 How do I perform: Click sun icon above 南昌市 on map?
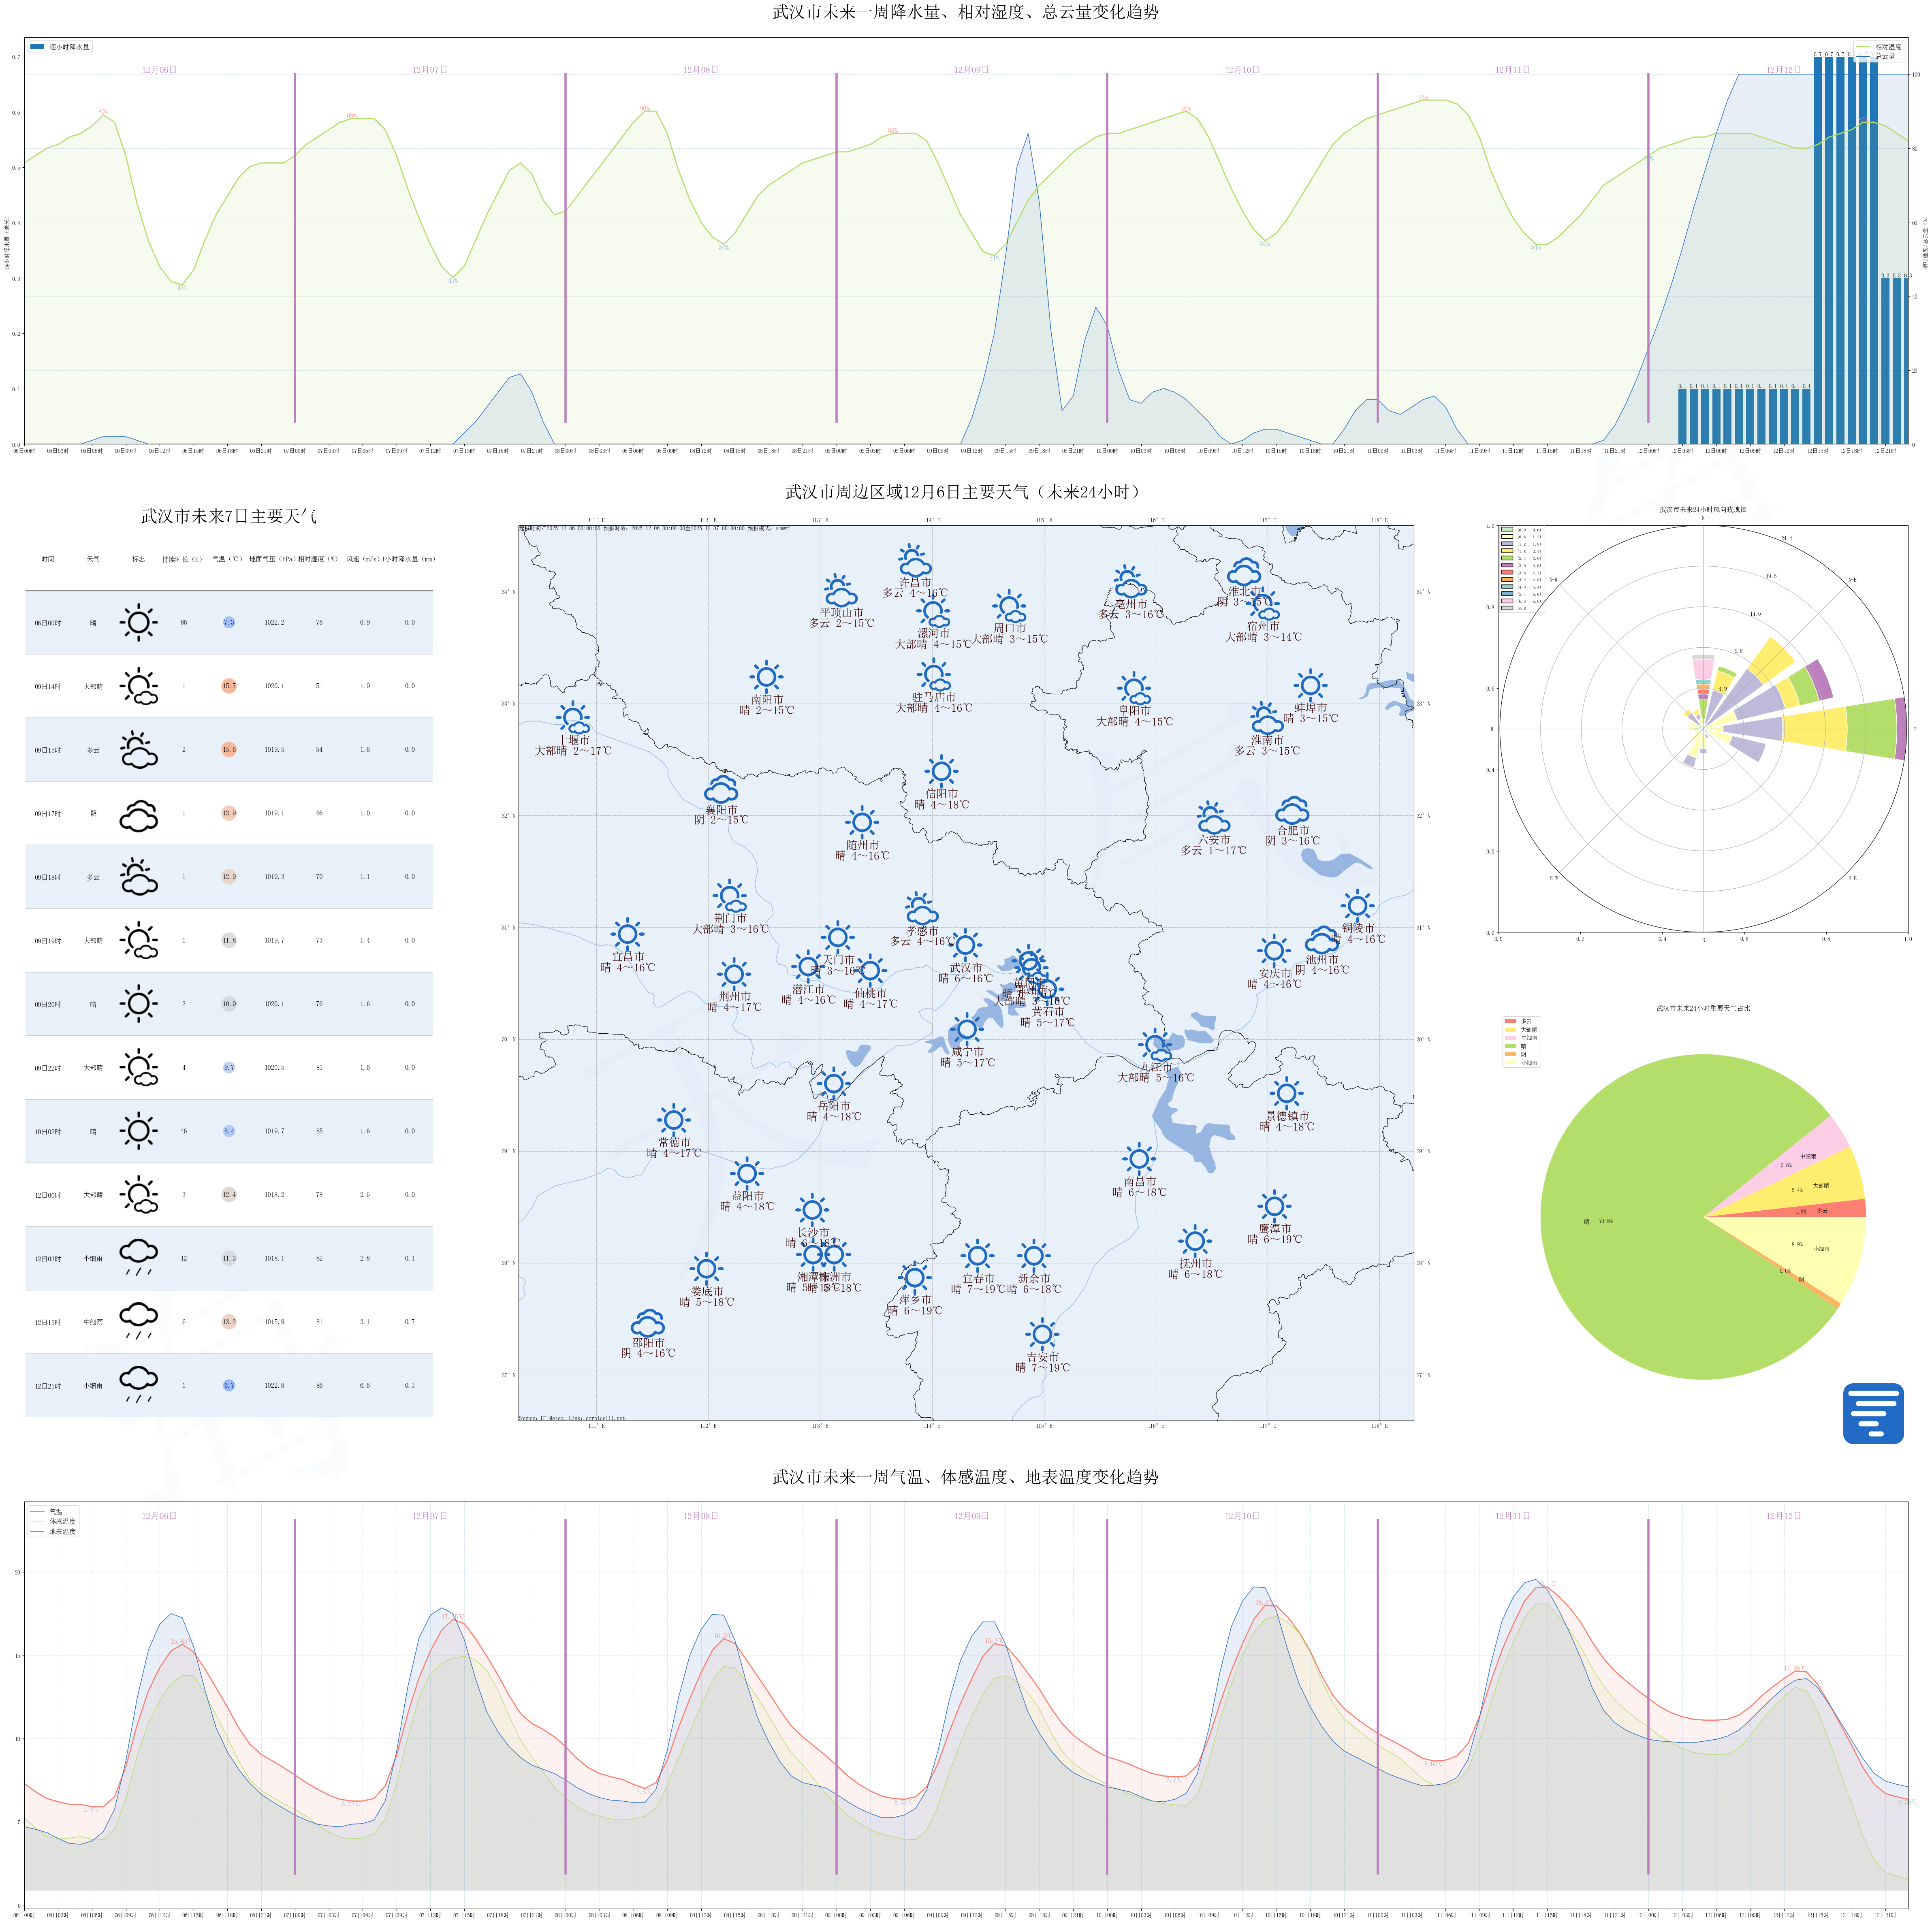1139,1159
